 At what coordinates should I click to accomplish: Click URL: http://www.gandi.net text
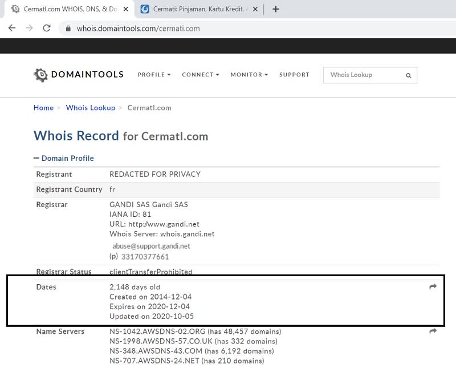pyautogui.click(x=154, y=224)
